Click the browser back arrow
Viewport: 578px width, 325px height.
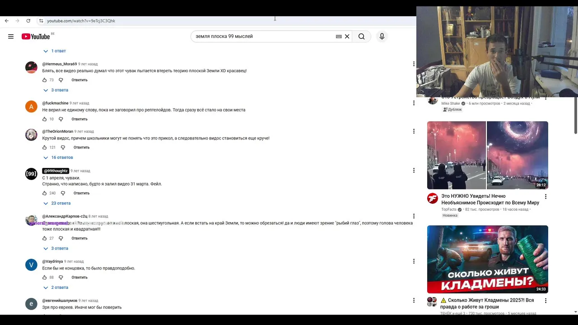[x=6, y=21]
